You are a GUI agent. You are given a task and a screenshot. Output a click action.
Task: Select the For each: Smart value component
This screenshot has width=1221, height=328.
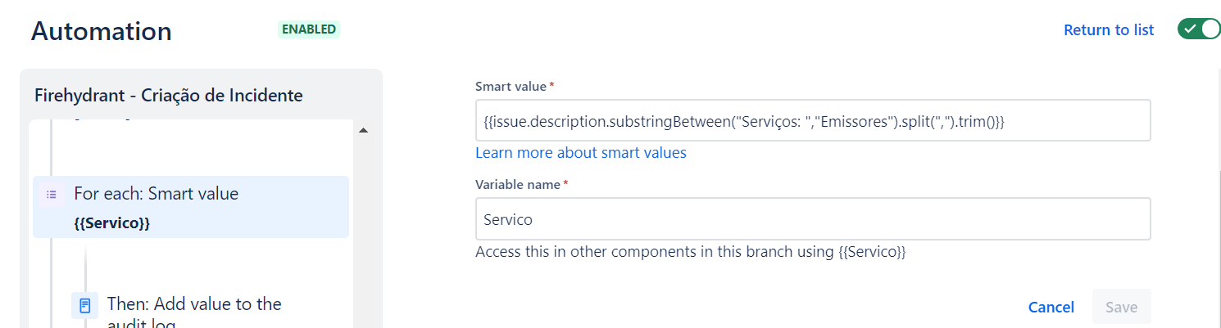pos(191,207)
